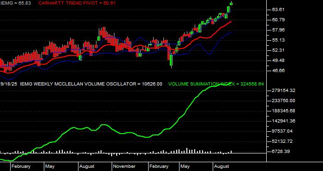This screenshot has height=171, width=323.
Task: Click the 49.48 price axis value
Action: click(x=278, y=60)
